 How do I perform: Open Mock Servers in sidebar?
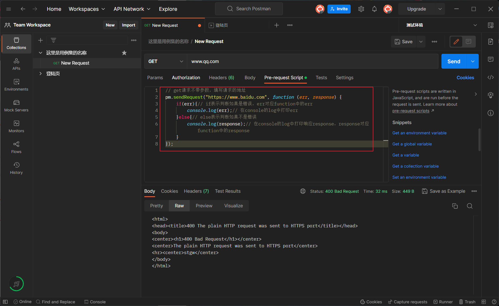click(16, 106)
